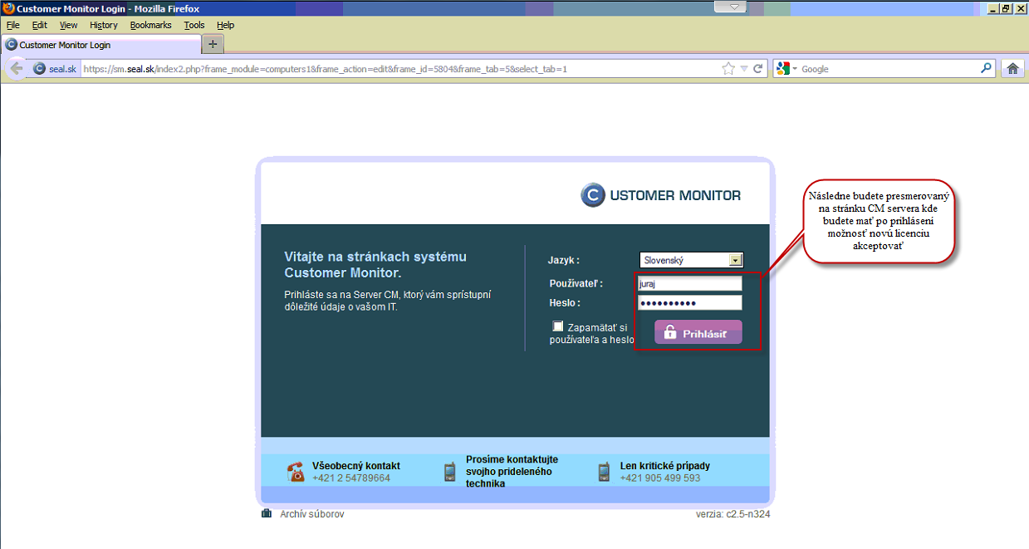Click the Heslo password field
1029x549 pixels.
coord(689,303)
